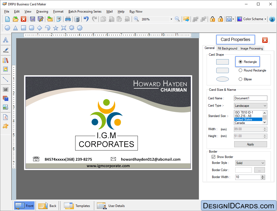This screenshot has width=277, height=211.
Task: Open the fit-to-window dropdown arrow
Action: click(233, 19)
